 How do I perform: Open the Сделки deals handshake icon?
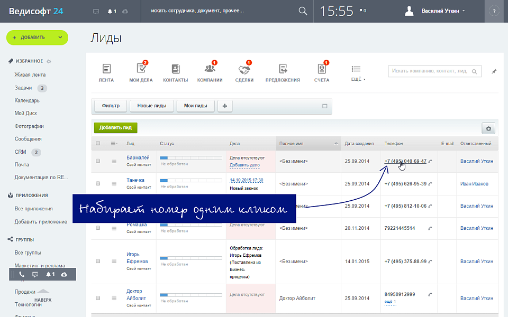click(x=244, y=69)
